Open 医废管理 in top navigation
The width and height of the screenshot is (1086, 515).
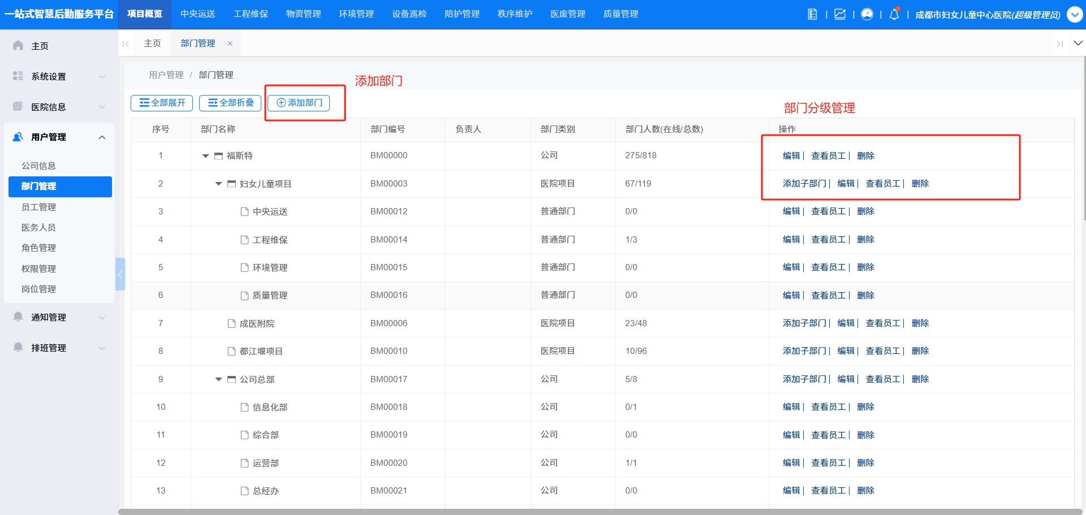coord(568,14)
